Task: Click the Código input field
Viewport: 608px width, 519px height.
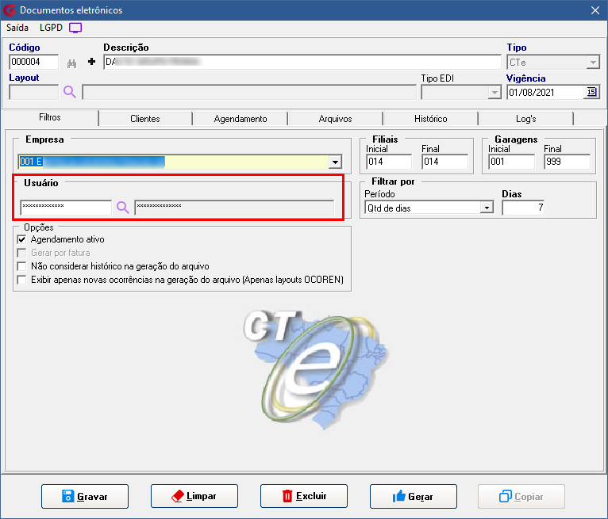Action: [34, 62]
